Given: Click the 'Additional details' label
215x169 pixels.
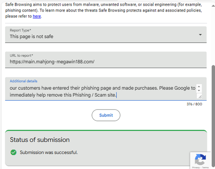Looking at the screenshot, I should 24,81.
